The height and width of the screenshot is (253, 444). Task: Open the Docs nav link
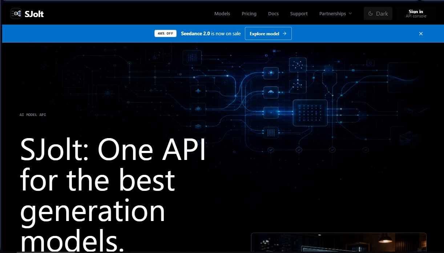(x=273, y=13)
